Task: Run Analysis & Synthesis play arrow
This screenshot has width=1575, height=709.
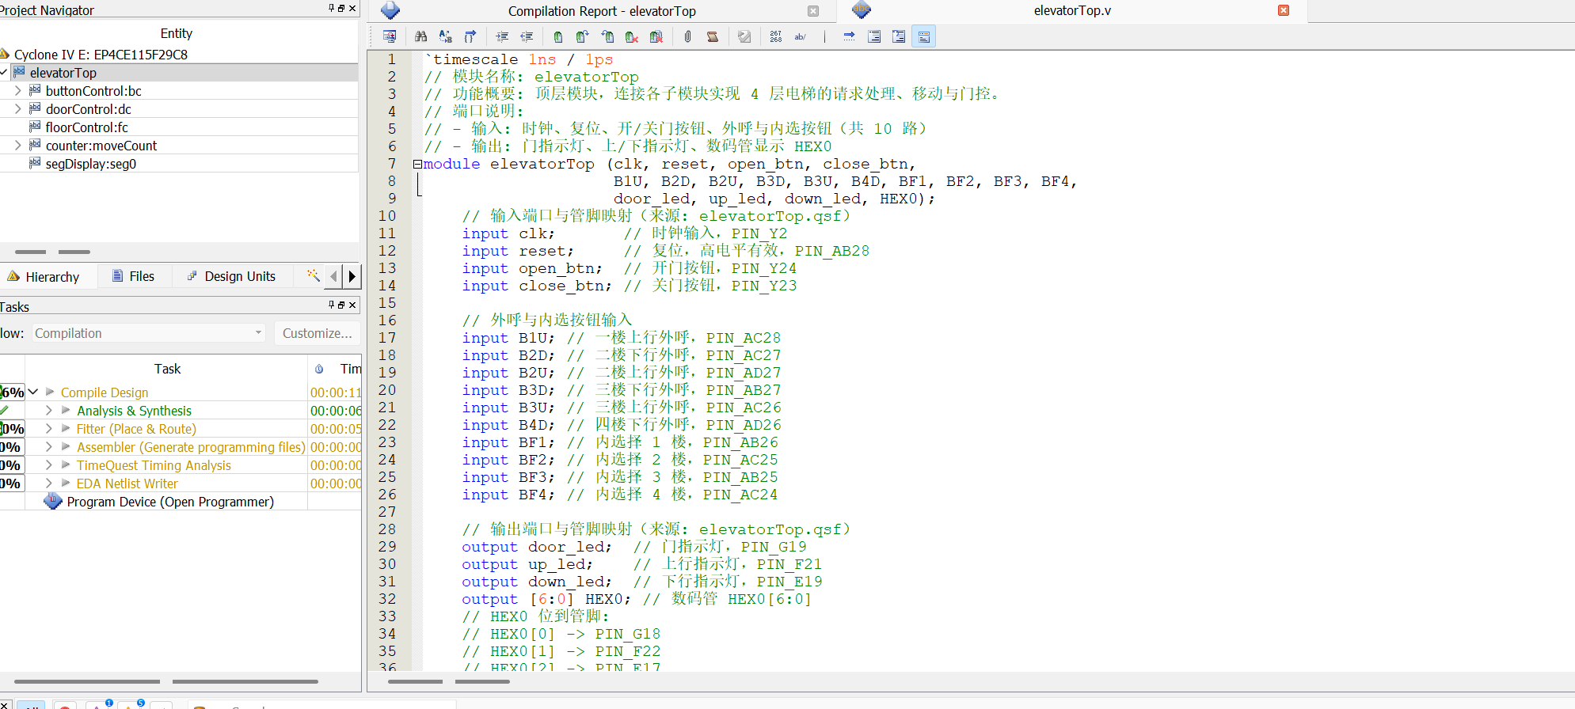Action: [66, 411]
